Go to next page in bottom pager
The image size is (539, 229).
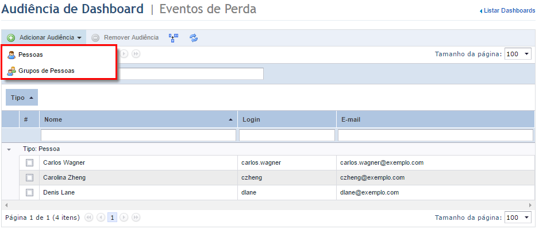[124, 218]
